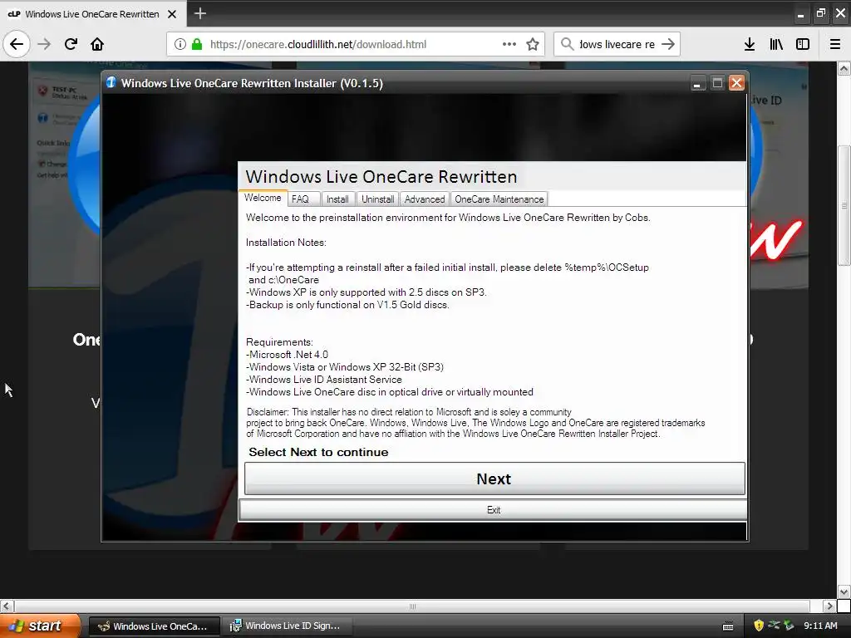851x638 pixels.
Task: Restore down the browser window
Action: (820, 13)
